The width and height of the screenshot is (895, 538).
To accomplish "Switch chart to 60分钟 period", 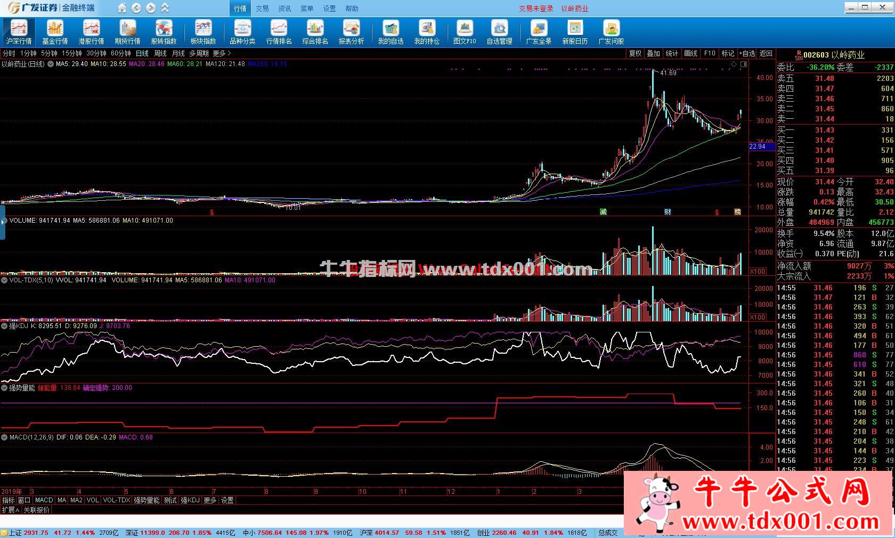I will pos(121,53).
